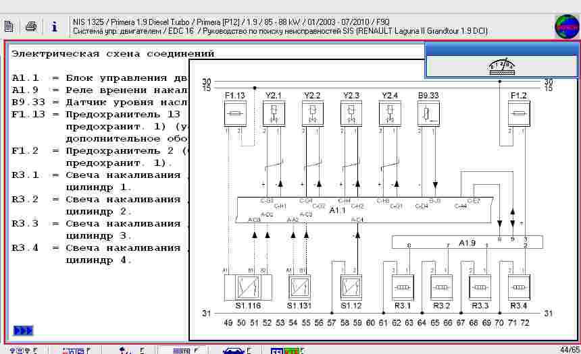Select injector Y2.3 symbol

click(x=351, y=114)
